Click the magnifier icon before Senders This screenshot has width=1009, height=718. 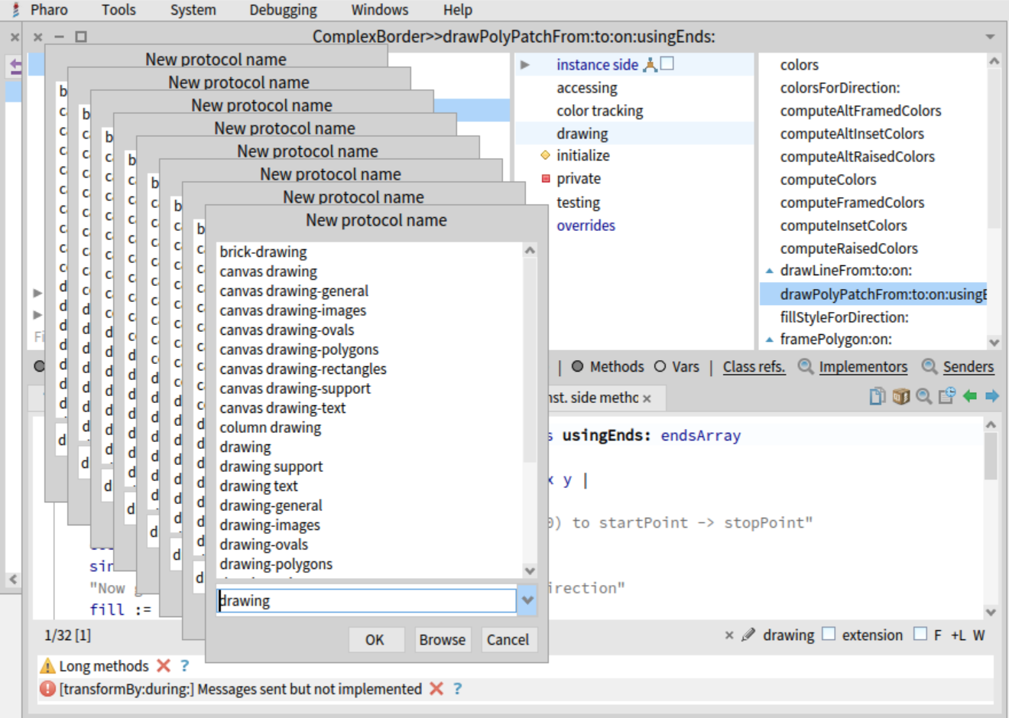[x=930, y=366]
